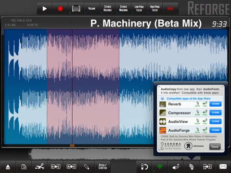Screen dimensions: 231x173
Task: Click the email envelope icon
Action: click(x=223, y=167)
